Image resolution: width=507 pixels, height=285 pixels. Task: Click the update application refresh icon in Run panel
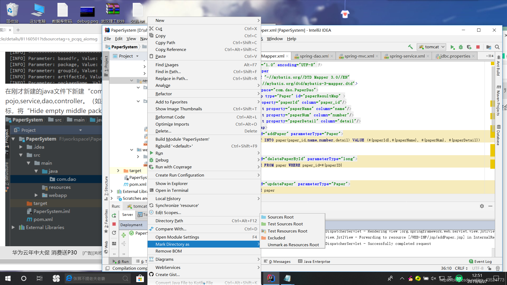114,233
